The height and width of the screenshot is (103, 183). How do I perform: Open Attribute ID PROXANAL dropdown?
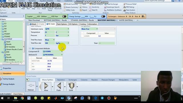62,55
